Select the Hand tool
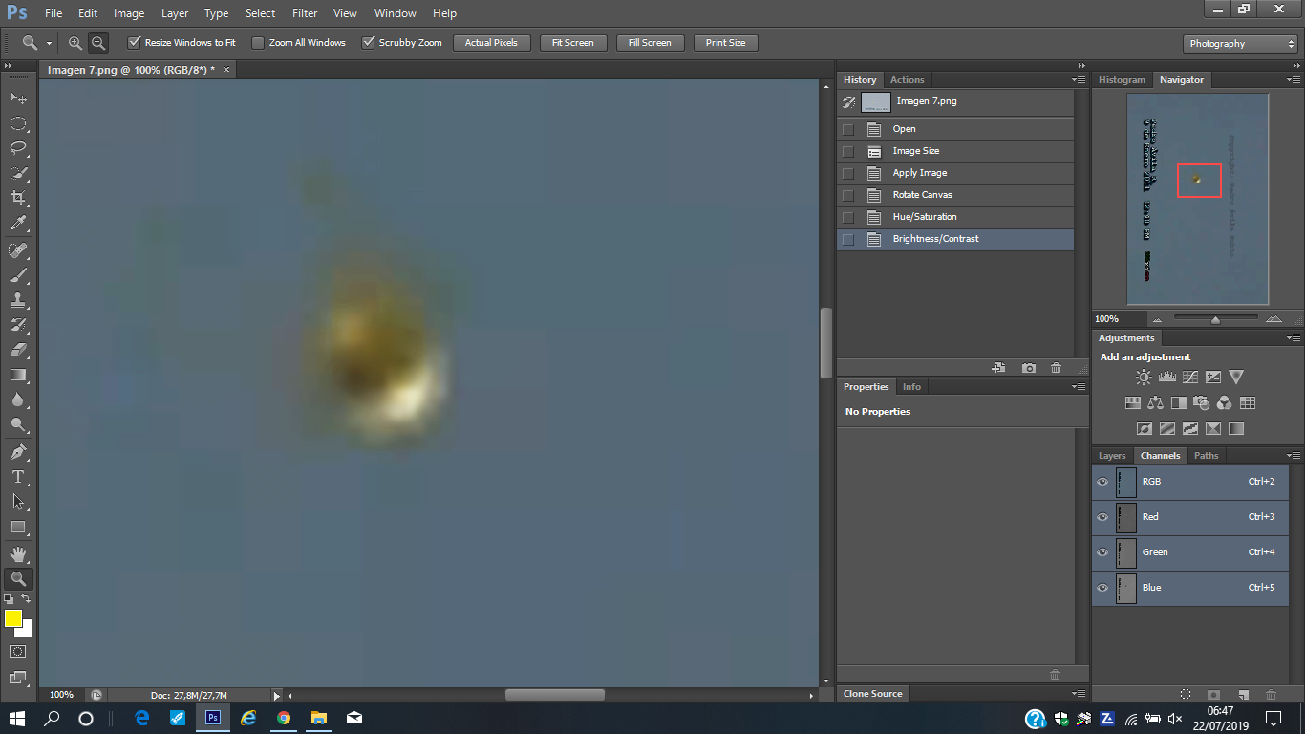Screen dimensions: 1305x734 coord(17,553)
